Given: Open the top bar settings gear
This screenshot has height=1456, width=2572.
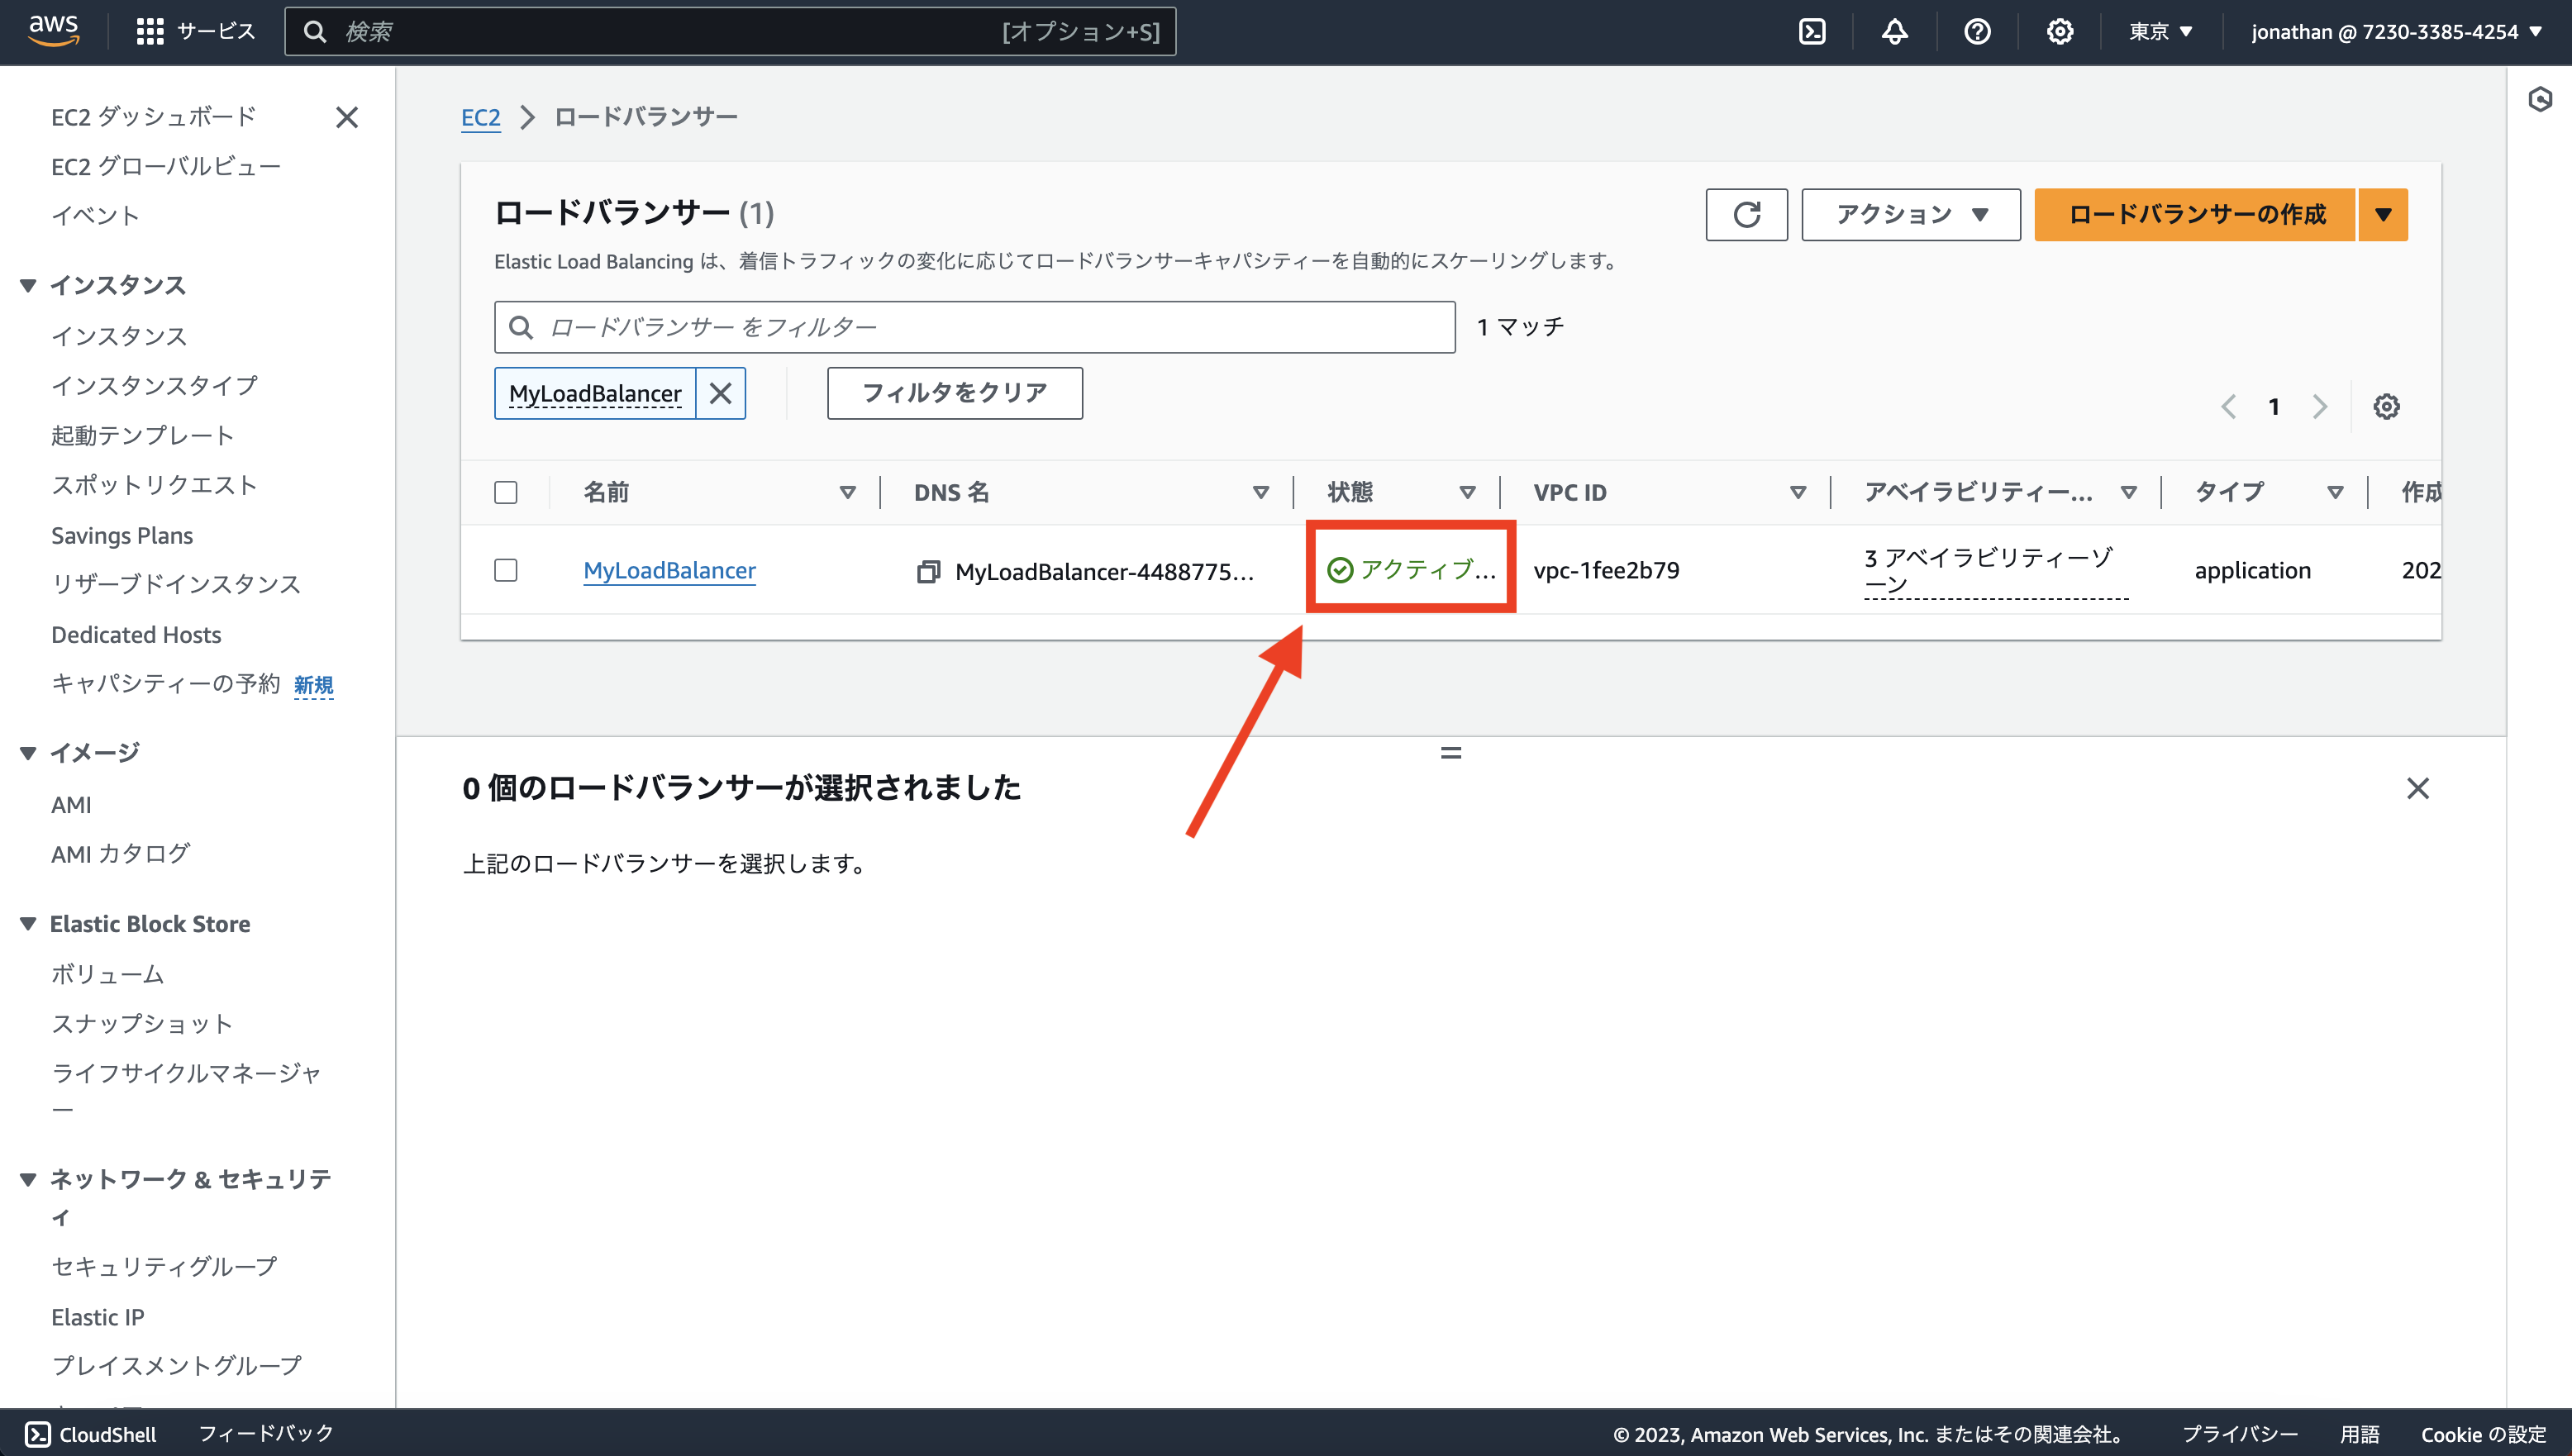Looking at the screenshot, I should 2059,31.
